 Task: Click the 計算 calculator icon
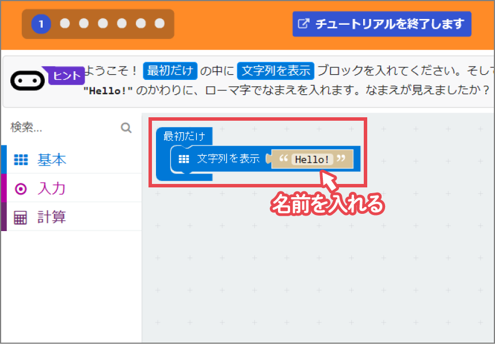click(x=21, y=217)
